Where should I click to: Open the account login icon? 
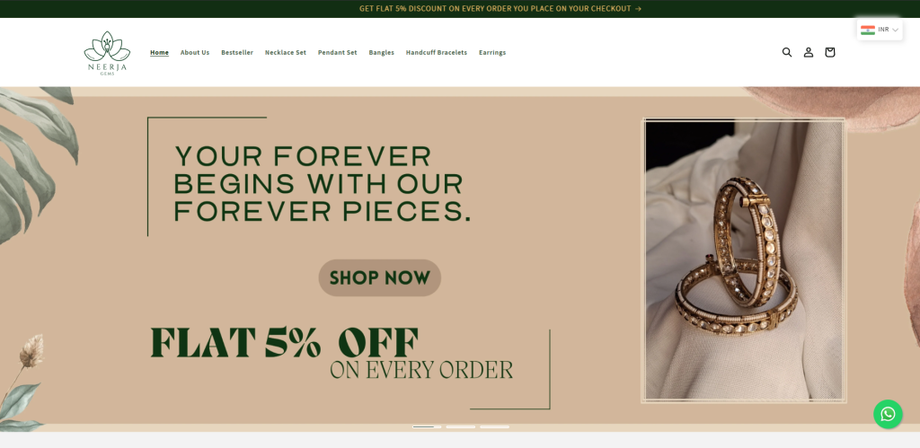pos(809,52)
